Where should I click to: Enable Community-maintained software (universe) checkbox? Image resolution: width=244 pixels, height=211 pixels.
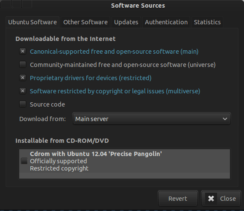pos(23,64)
